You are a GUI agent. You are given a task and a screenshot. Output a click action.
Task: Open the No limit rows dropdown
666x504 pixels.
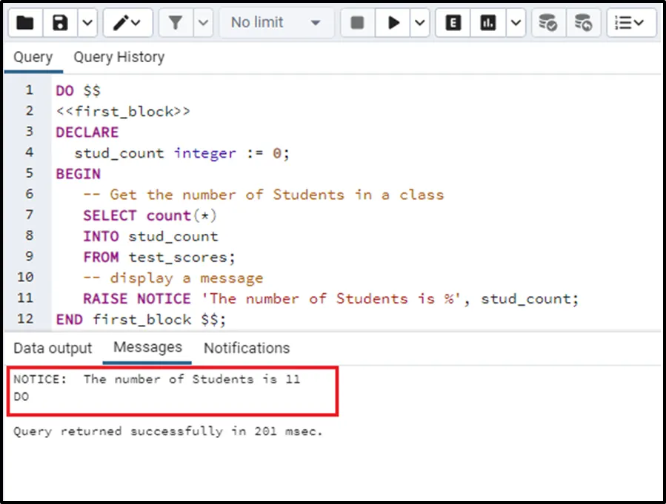click(x=275, y=23)
